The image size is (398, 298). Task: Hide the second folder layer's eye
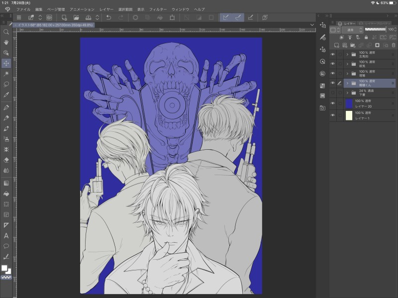click(x=333, y=64)
